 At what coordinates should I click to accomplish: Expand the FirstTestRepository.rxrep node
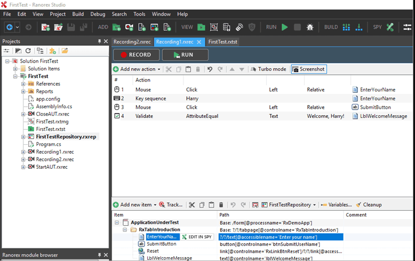tap(23, 137)
